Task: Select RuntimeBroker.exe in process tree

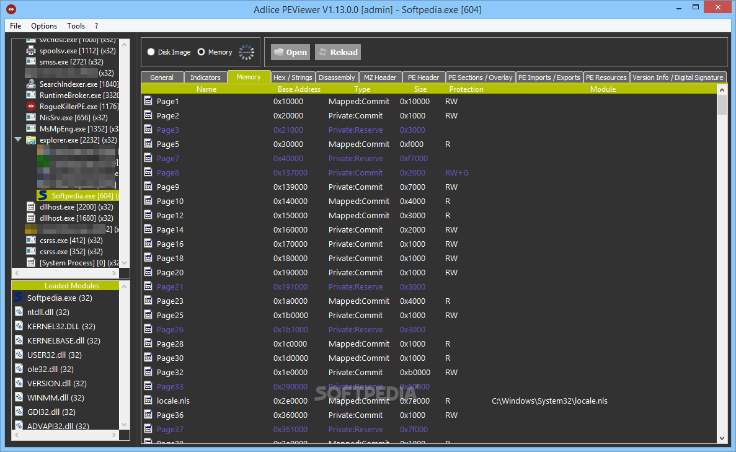Action: pyautogui.click(x=79, y=95)
